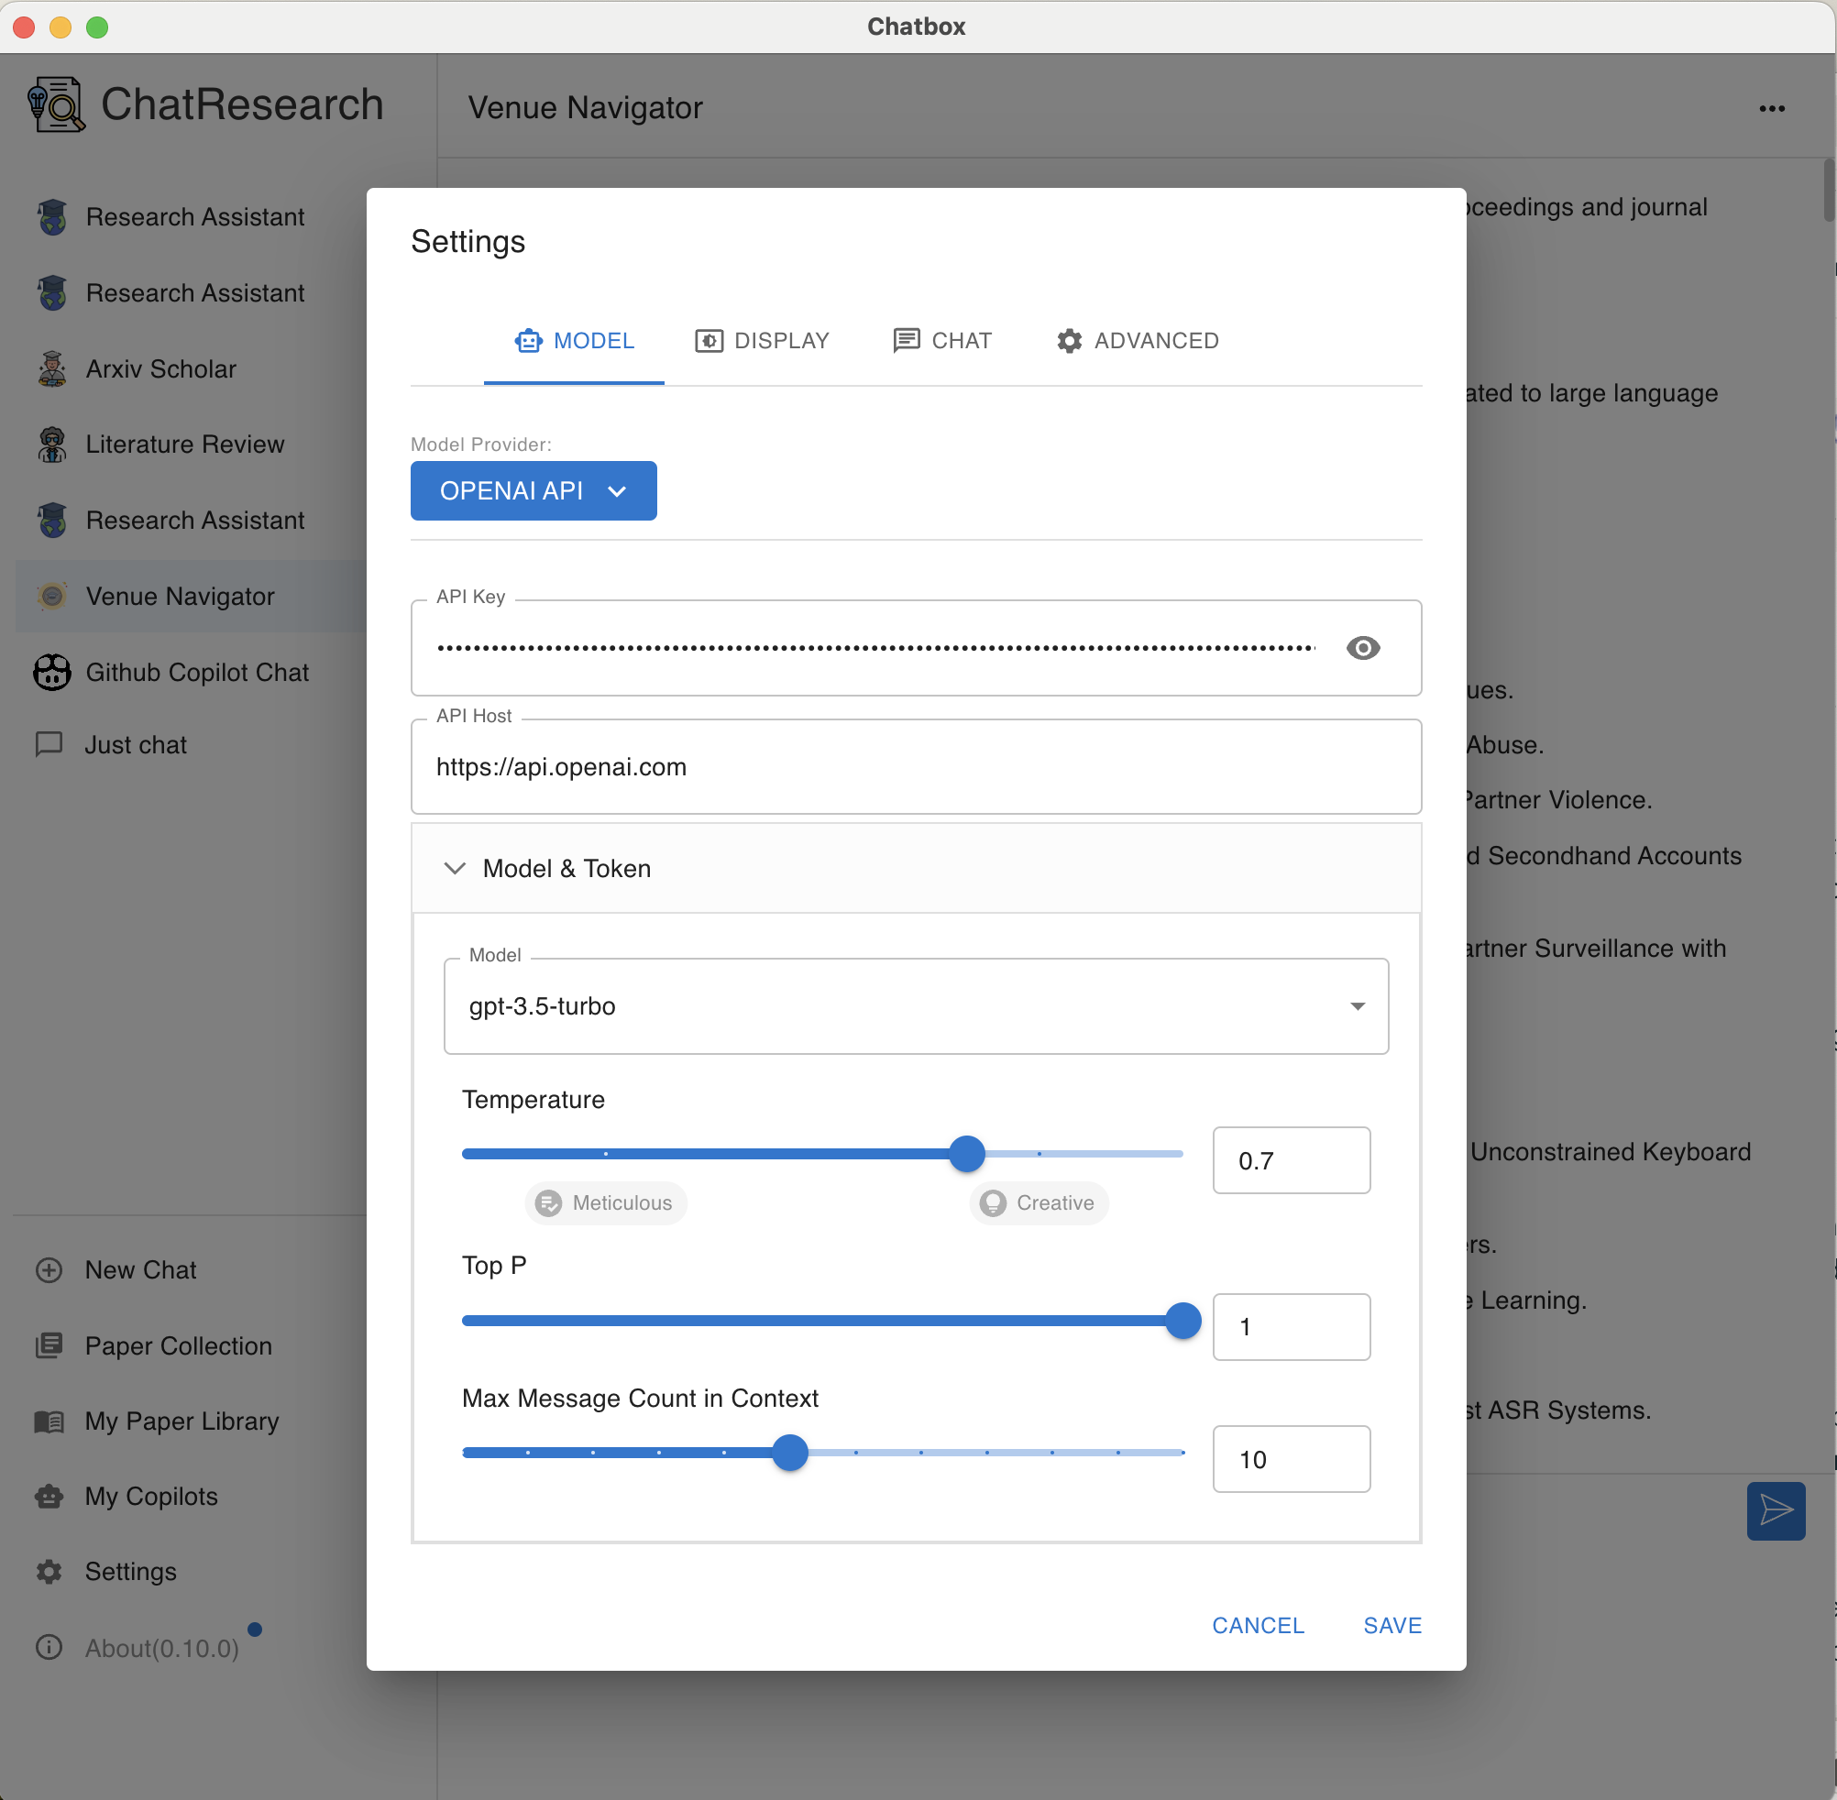Open the OPENAI API provider dropdown
This screenshot has height=1800, width=1837.
[x=533, y=490]
